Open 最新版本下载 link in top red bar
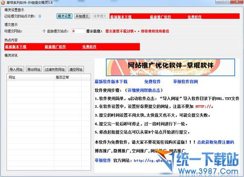 (x=121, y=17)
